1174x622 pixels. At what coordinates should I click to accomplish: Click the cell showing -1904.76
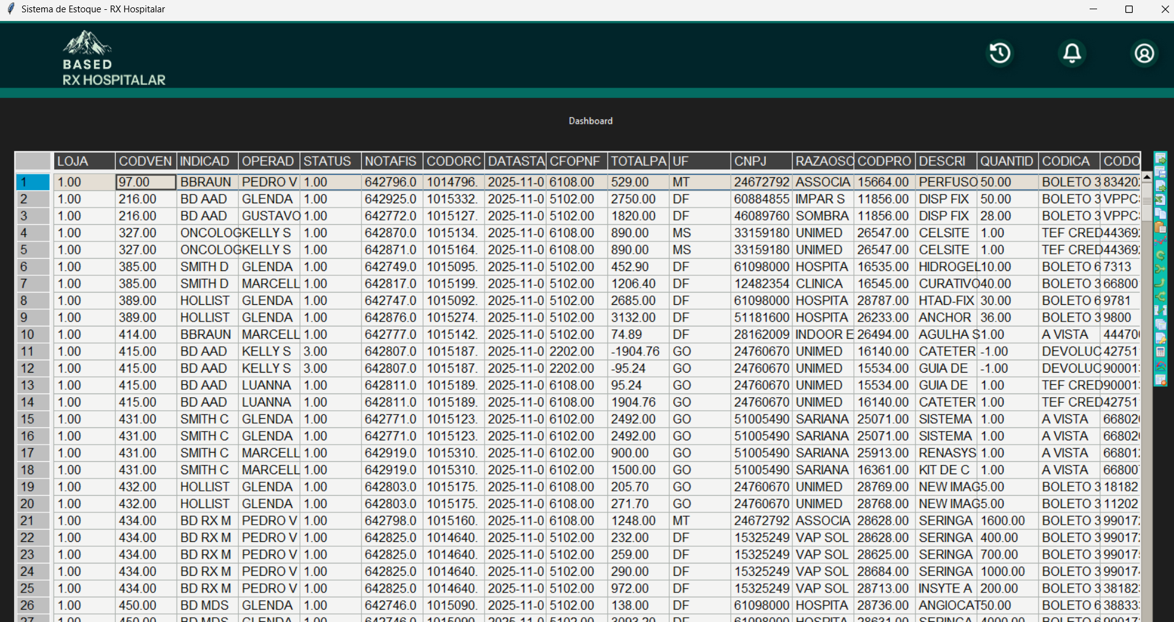pyautogui.click(x=638, y=351)
